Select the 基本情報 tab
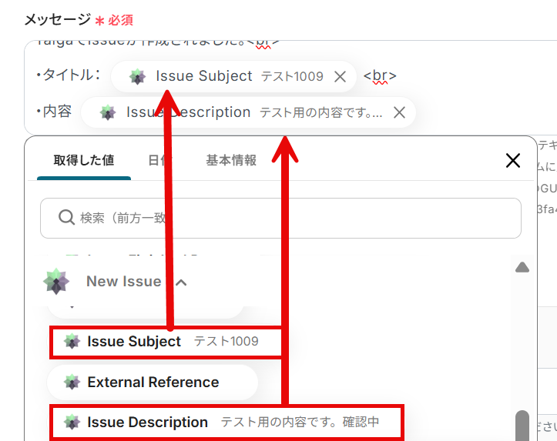557x441 pixels. 230,160
